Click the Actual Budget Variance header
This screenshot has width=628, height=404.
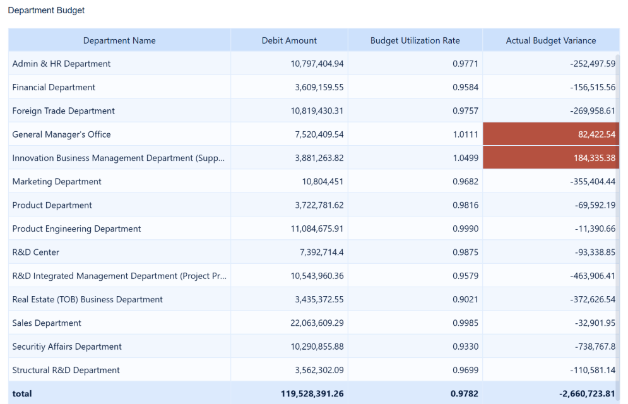(x=550, y=40)
